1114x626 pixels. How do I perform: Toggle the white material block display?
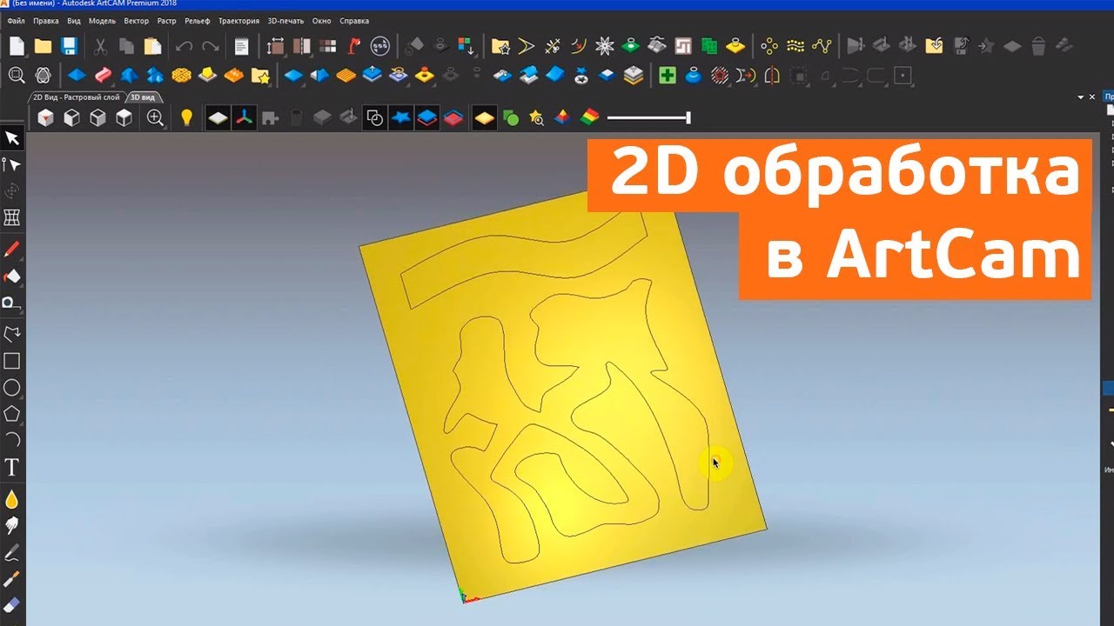pyautogui.click(x=218, y=117)
